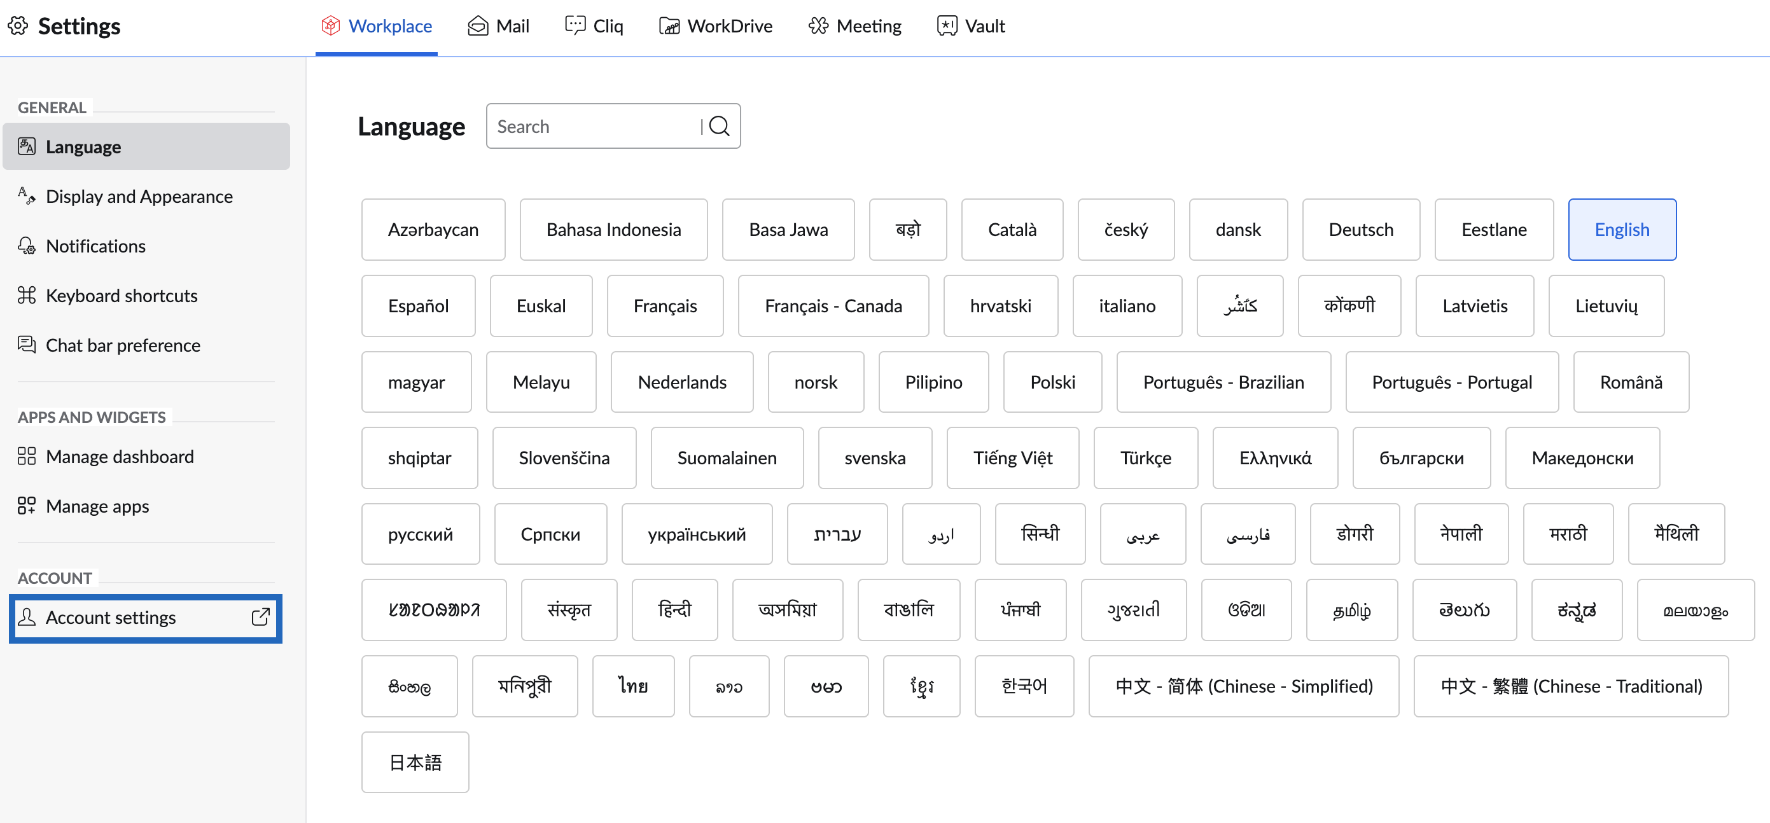This screenshot has width=1770, height=823.
Task: Open Manage apps section
Action: [146, 506]
